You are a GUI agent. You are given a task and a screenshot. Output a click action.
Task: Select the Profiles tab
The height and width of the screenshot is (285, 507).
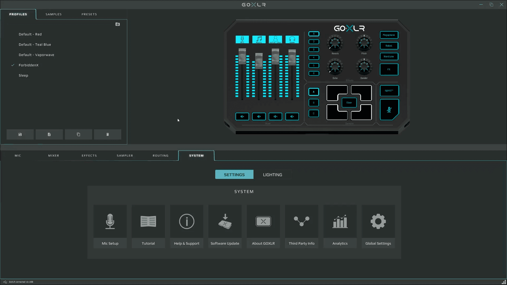point(18,14)
